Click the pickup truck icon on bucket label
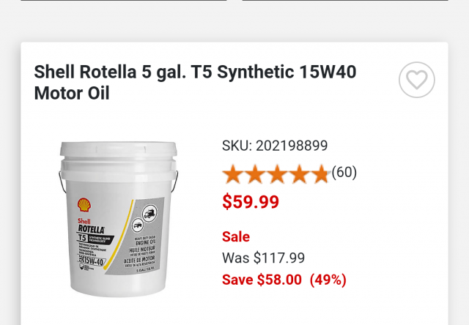This screenshot has height=325, width=469. 138,225
